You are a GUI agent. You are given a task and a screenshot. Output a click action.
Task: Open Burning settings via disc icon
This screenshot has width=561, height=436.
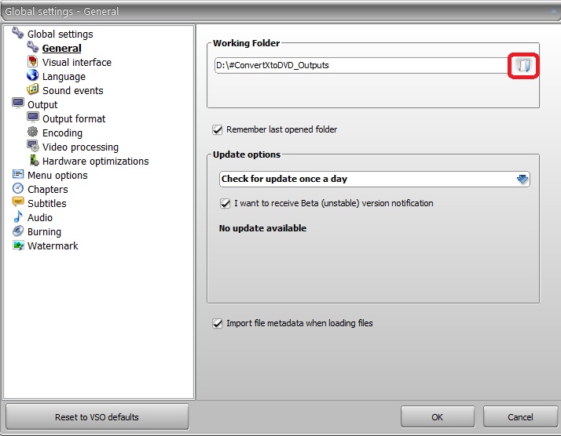pos(18,231)
